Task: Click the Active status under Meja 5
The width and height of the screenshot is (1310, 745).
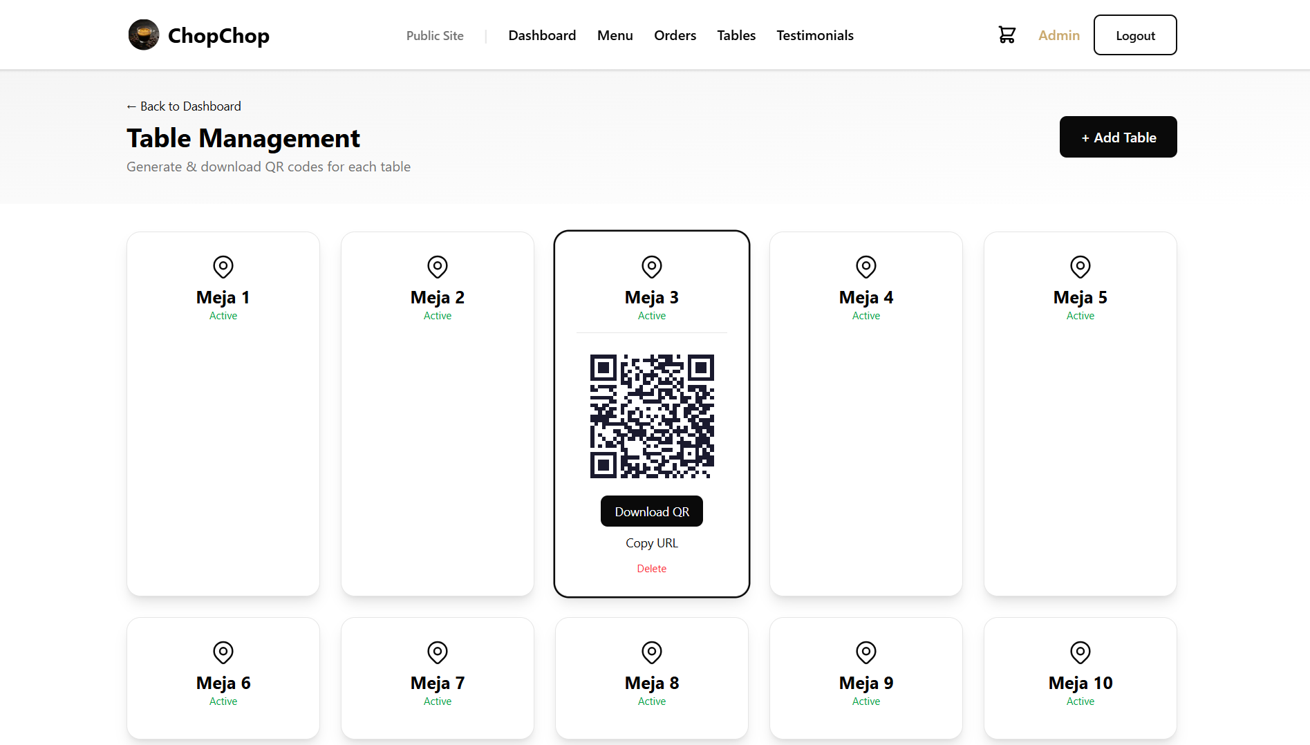Action: point(1080,316)
